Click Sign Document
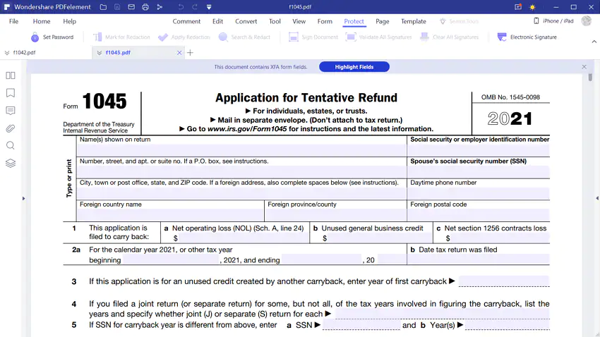 [x=313, y=37]
